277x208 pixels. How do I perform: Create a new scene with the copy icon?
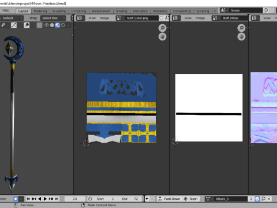(266, 10)
